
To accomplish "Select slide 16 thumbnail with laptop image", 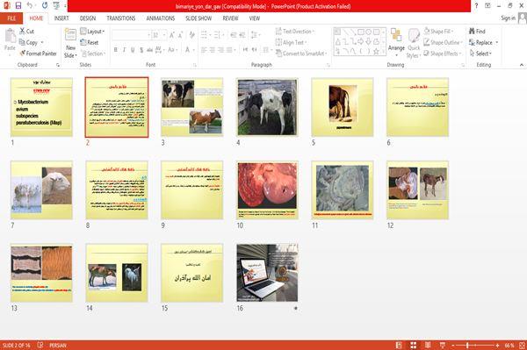I will [267, 273].
